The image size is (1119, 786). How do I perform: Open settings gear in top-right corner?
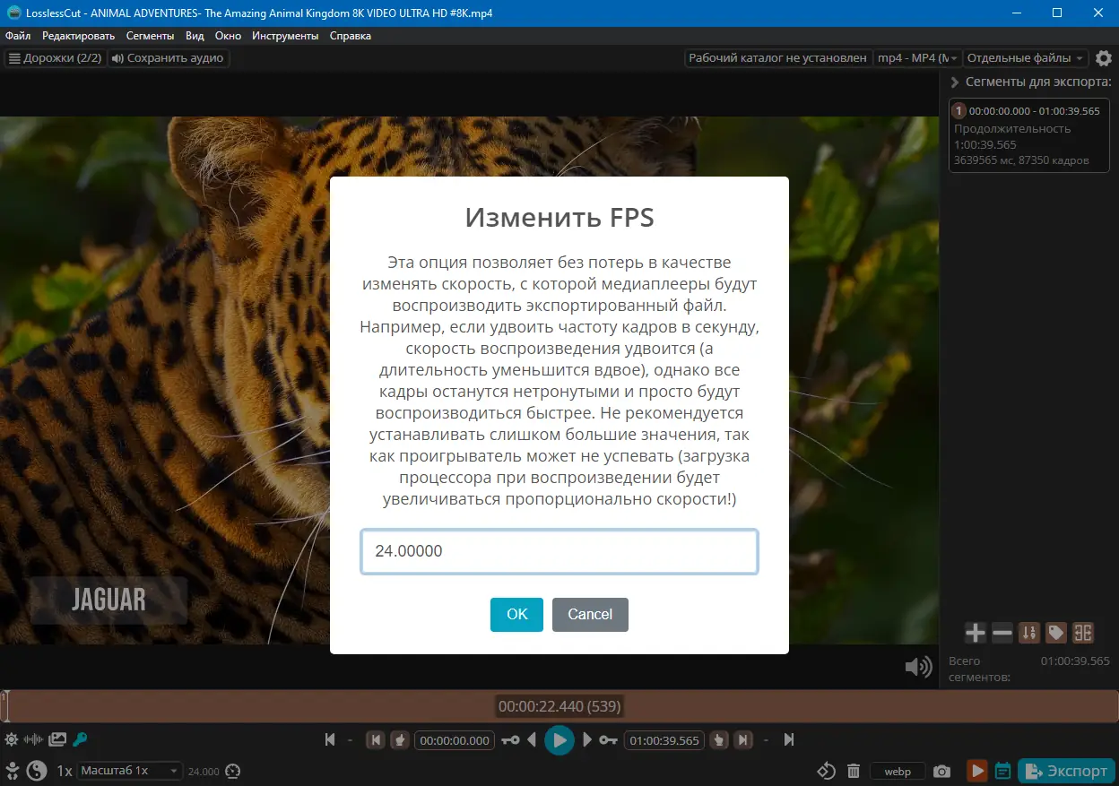pos(1104,58)
